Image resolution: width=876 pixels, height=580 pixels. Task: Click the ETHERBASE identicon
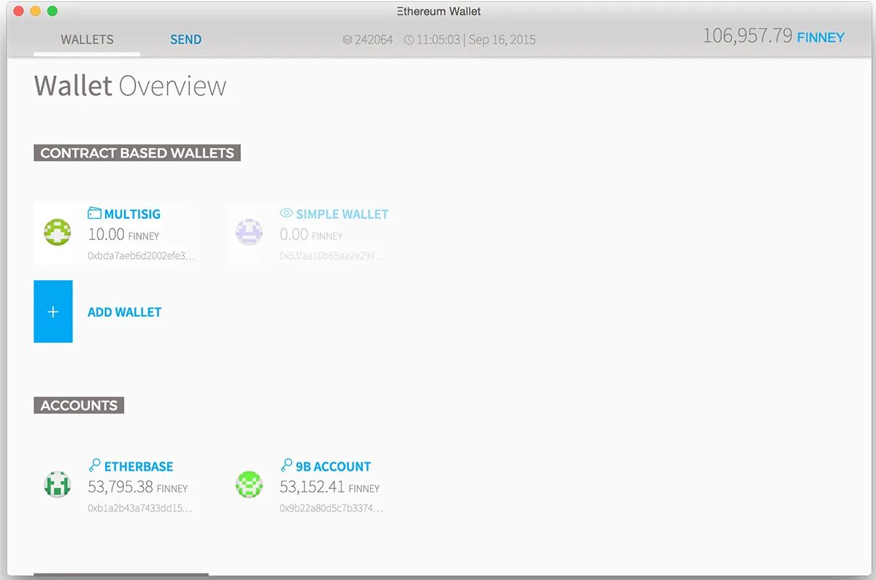[57, 484]
